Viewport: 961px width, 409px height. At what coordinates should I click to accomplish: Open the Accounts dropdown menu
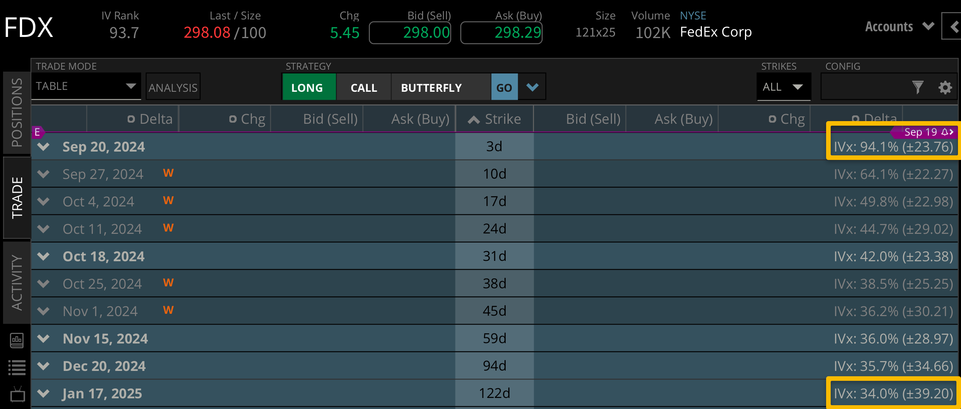click(x=899, y=26)
